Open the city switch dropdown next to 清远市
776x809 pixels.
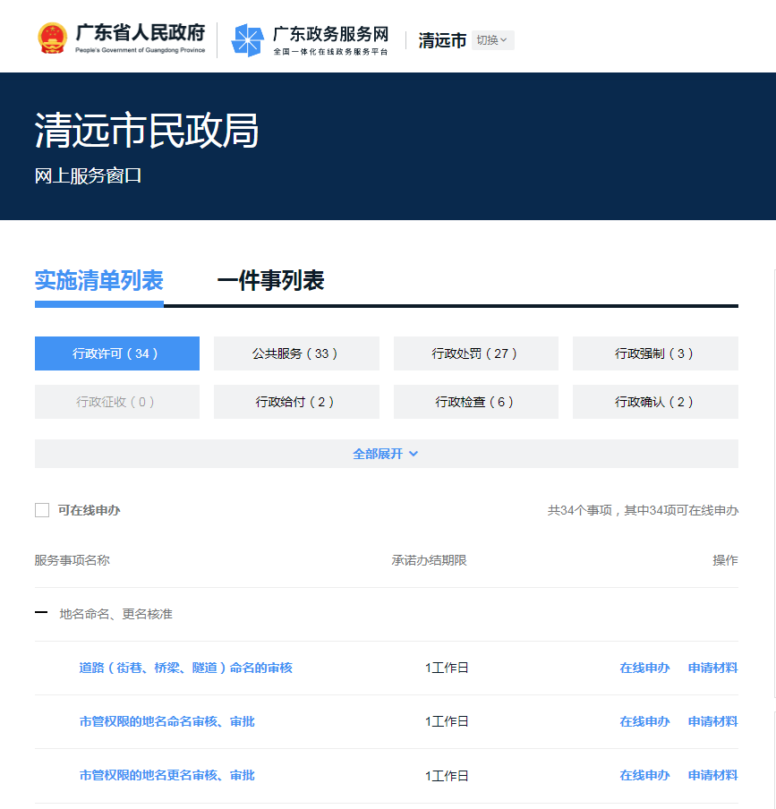492,40
